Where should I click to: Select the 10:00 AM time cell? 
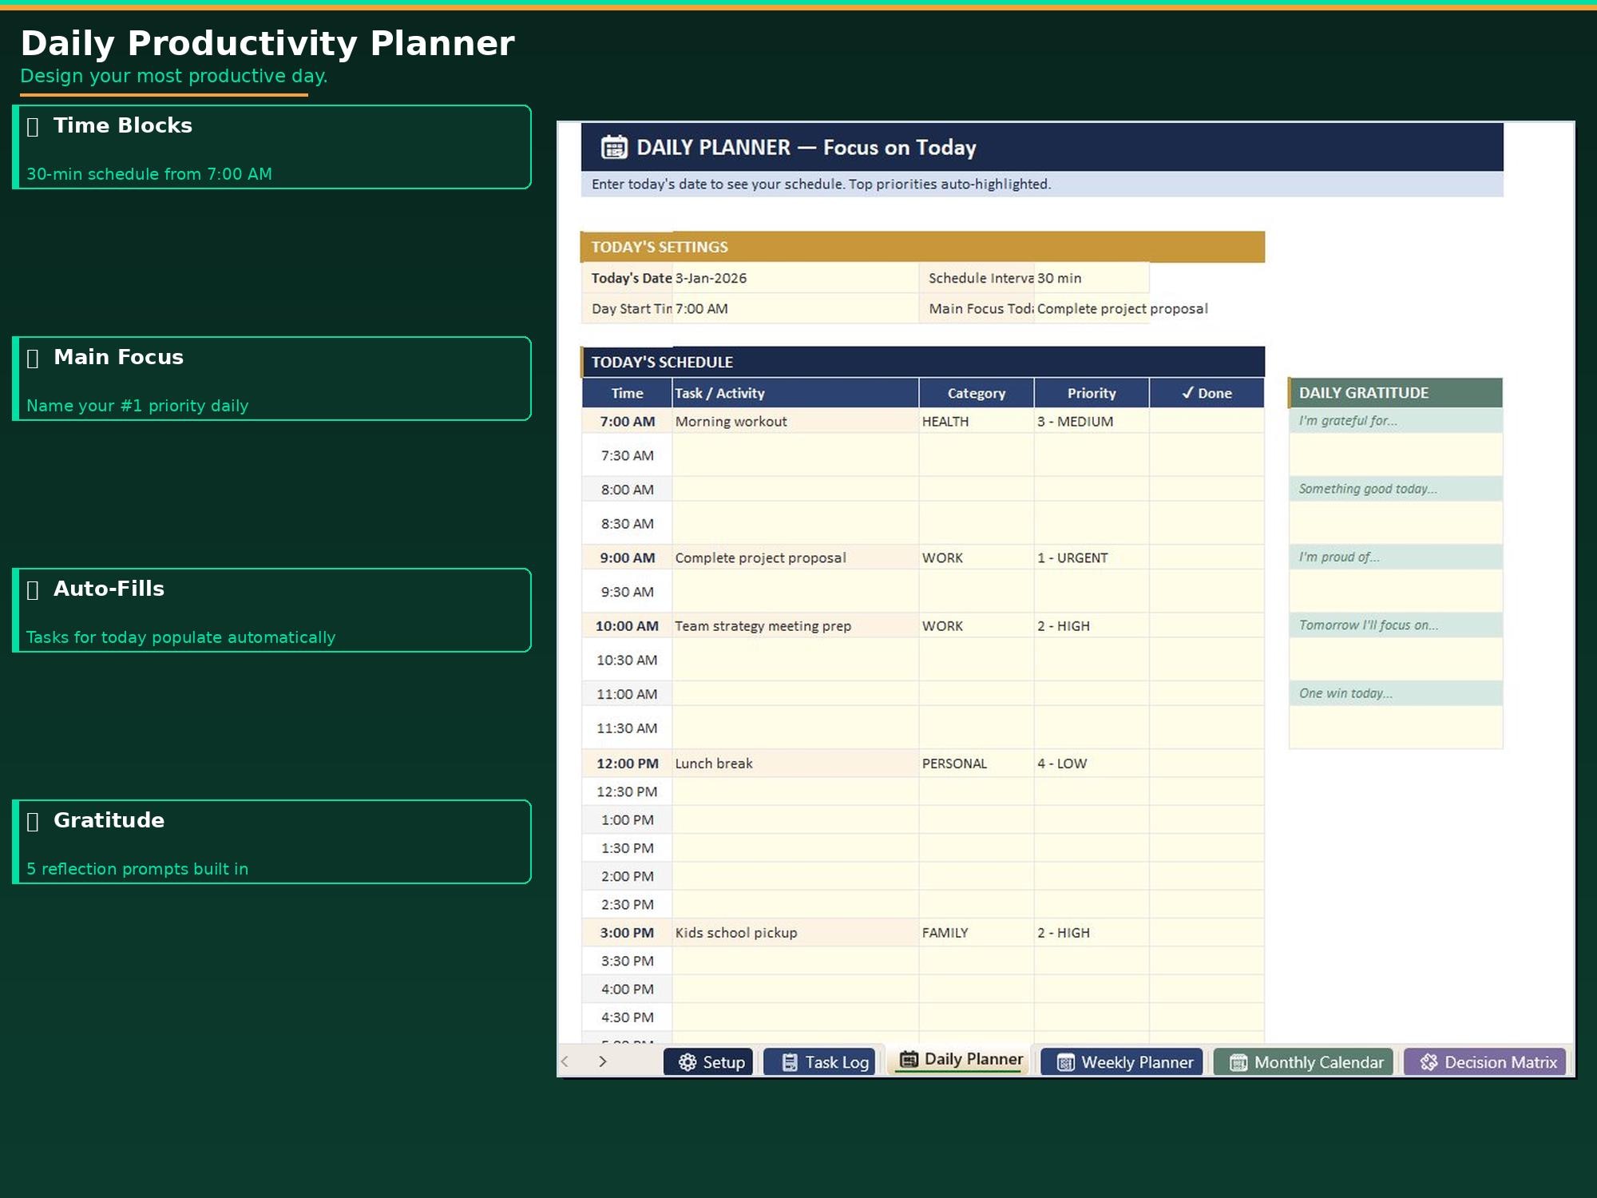(627, 625)
